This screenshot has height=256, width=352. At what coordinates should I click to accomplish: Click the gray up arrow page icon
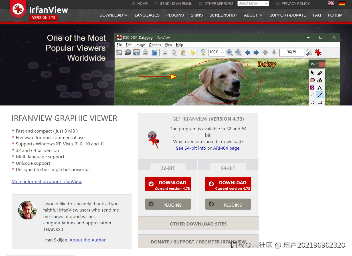tap(265, 52)
